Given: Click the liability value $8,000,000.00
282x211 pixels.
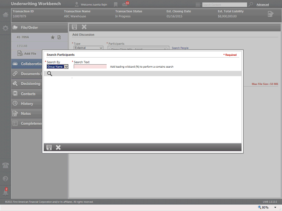Looking at the screenshot, I should tap(227, 16).
